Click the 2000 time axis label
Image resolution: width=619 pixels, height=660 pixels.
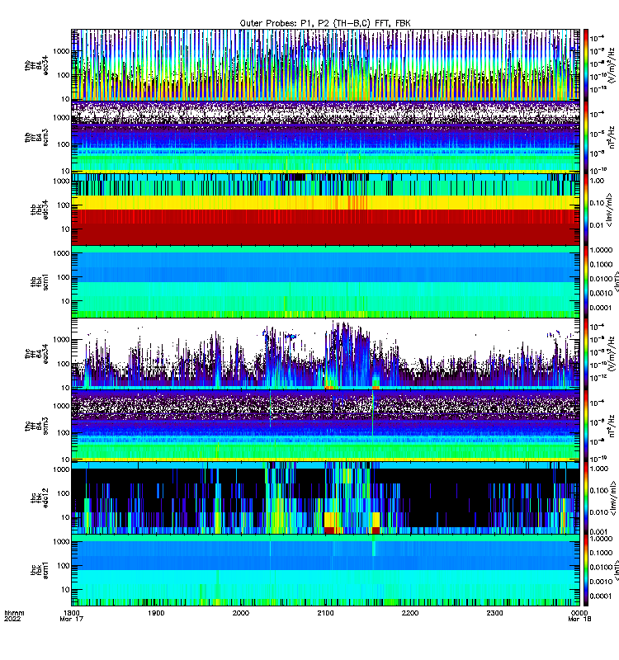pos(241,613)
